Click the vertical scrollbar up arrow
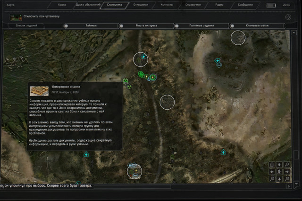 (294, 33)
